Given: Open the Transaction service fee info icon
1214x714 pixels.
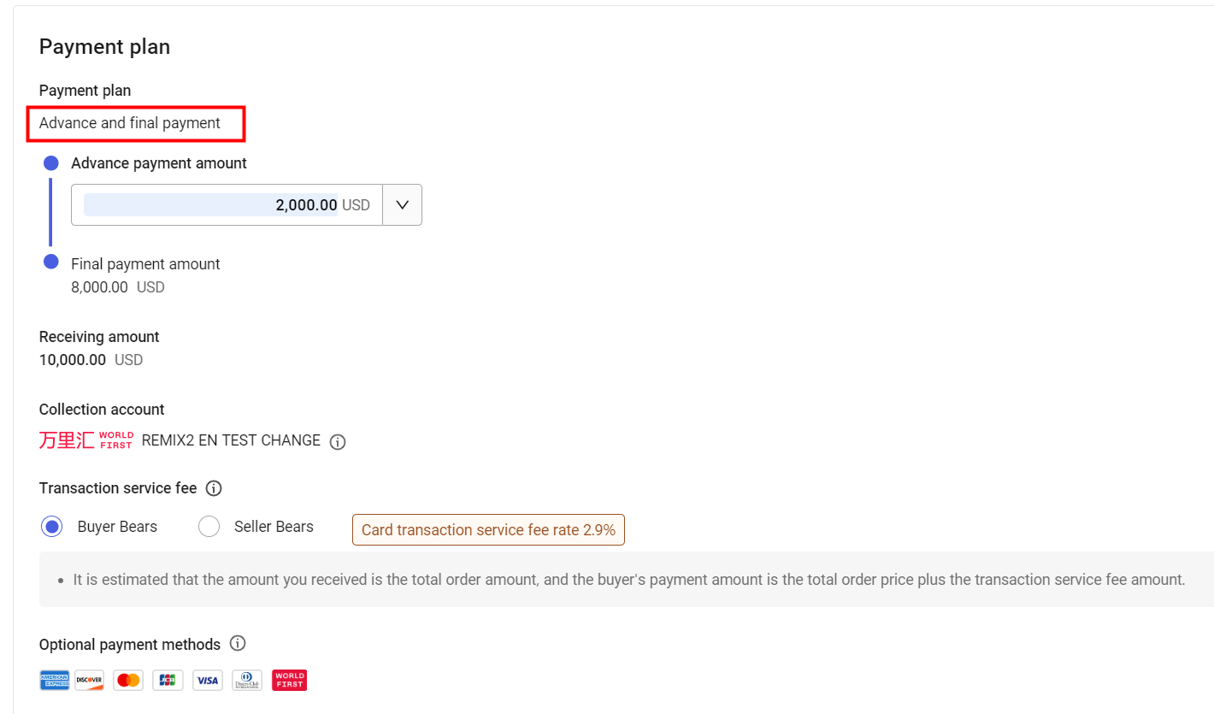Looking at the screenshot, I should click(215, 487).
